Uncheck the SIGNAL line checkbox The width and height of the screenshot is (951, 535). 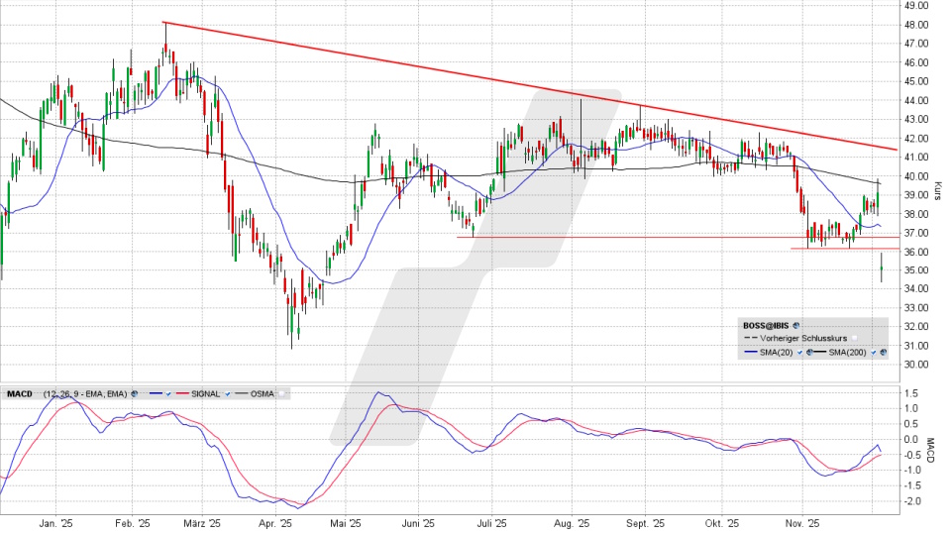coord(229,393)
